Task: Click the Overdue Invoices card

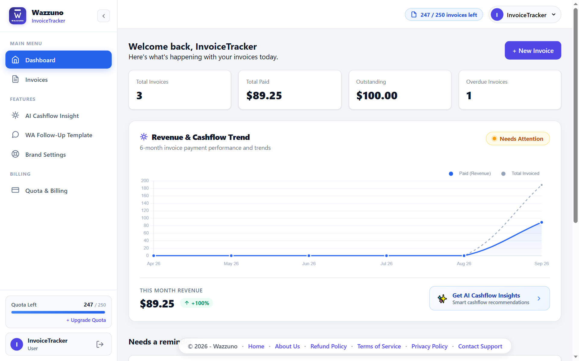Action: click(x=510, y=90)
